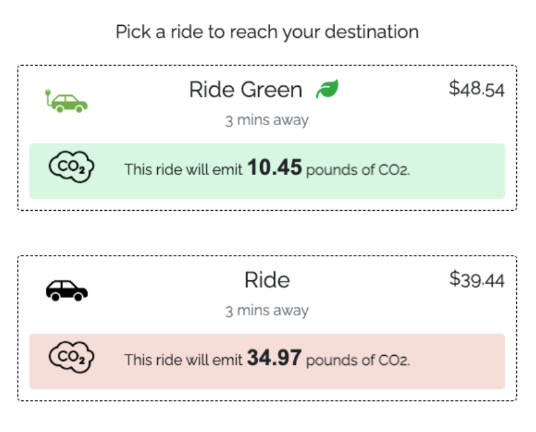The width and height of the screenshot is (536, 432).
Task: Click "This ride will emit" in green banner
Action: 183,170
